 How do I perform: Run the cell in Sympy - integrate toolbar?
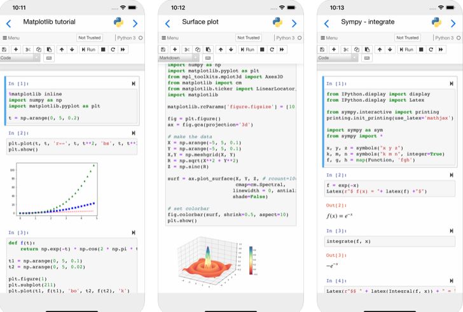[406, 50]
